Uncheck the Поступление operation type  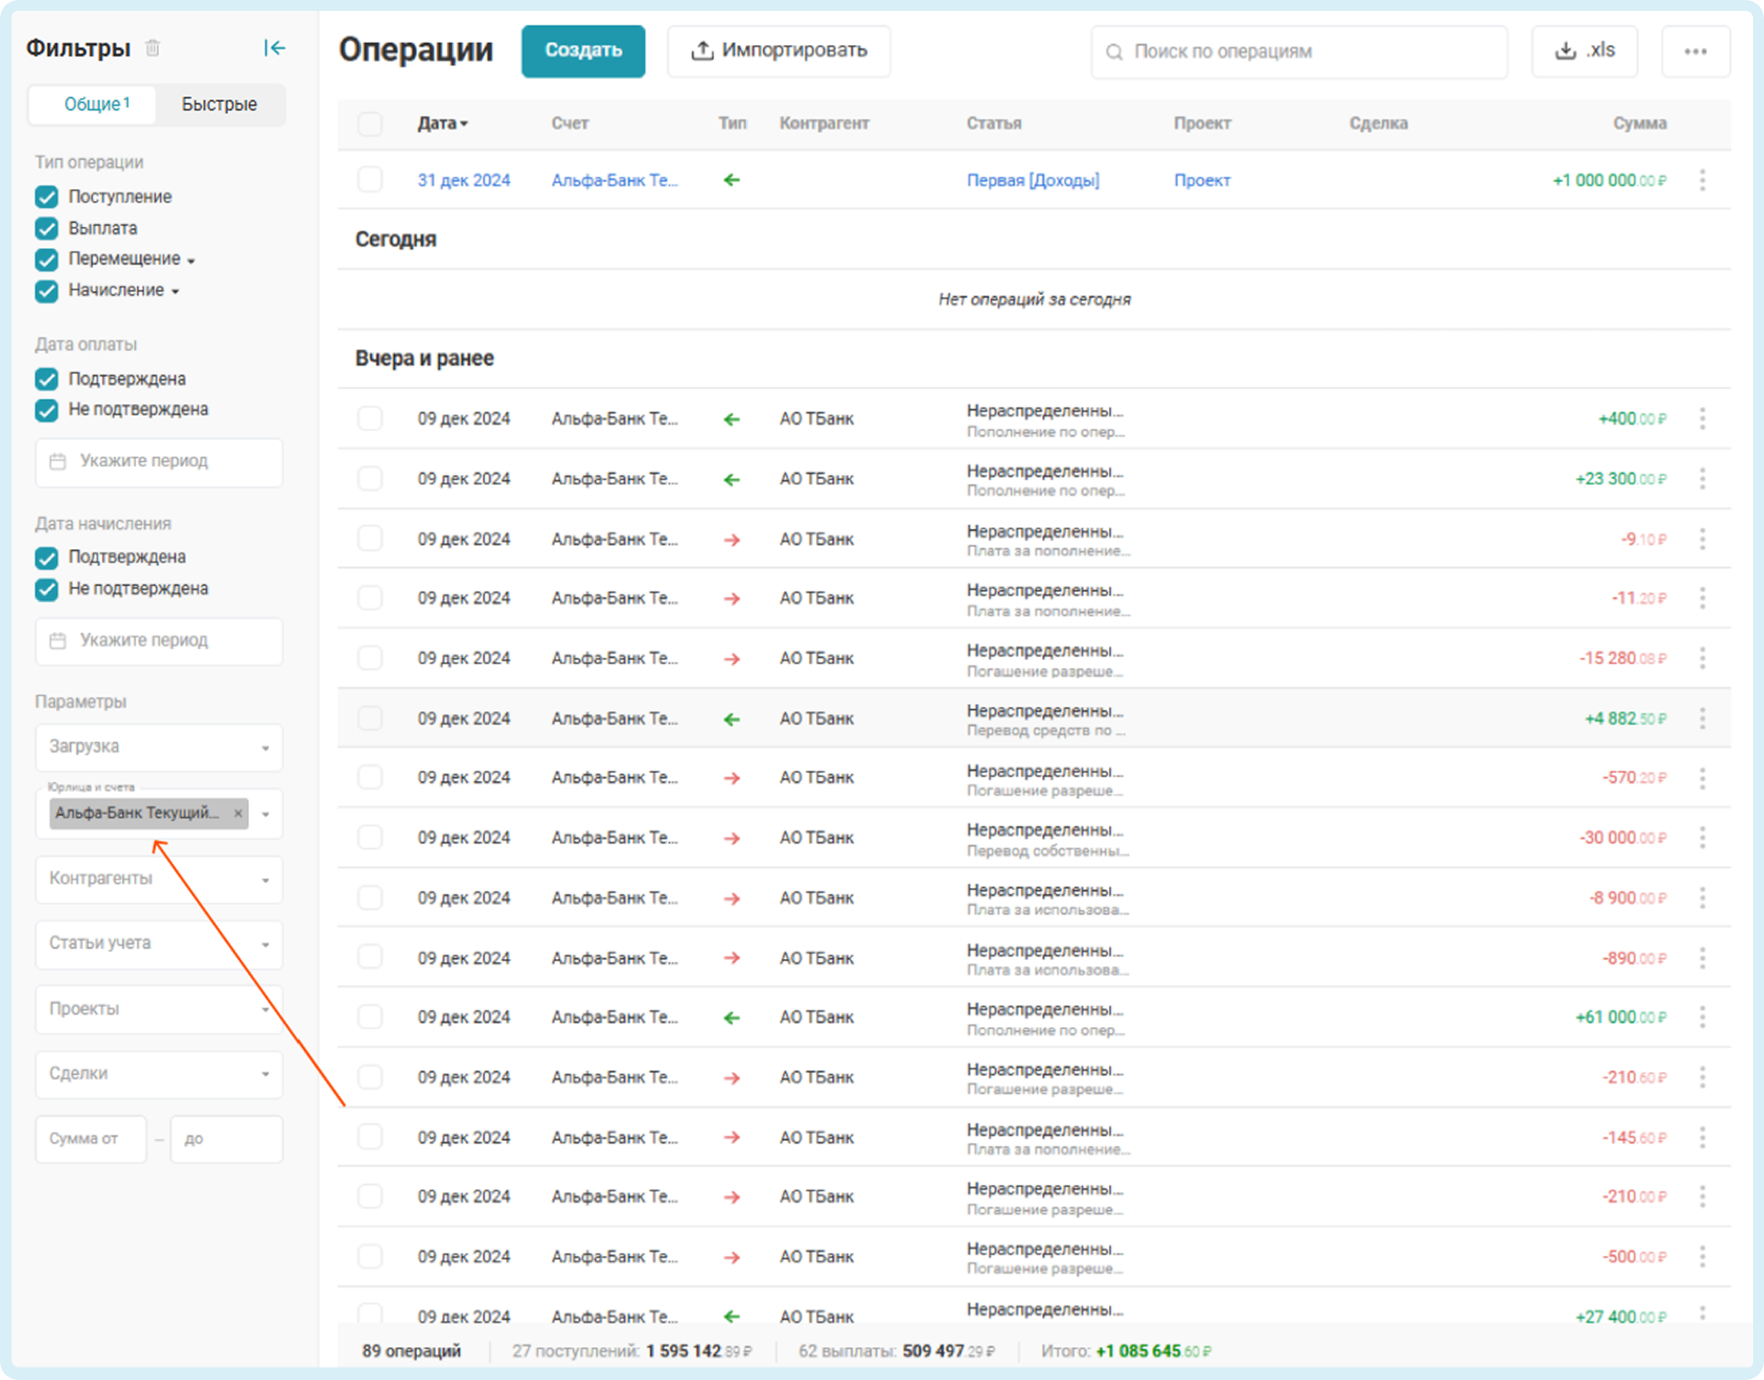[47, 197]
